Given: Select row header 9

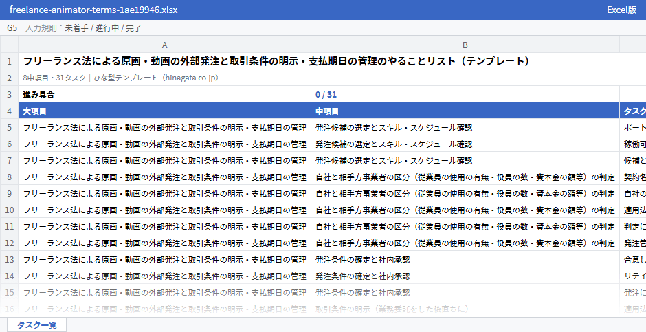Looking at the screenshot, I should click(9, 193).
